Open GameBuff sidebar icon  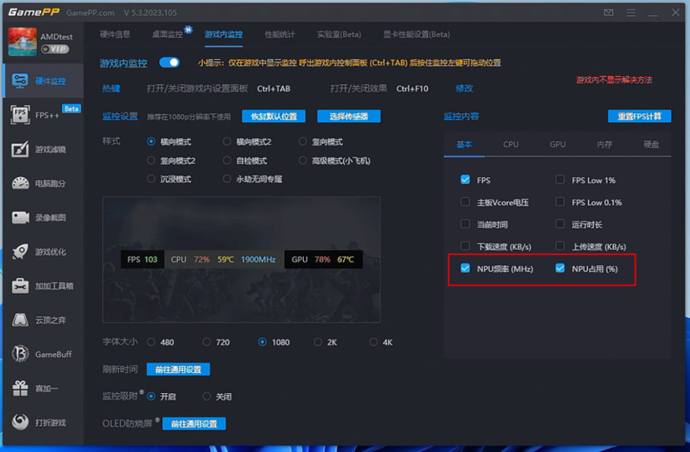click(x=20, y=354)
